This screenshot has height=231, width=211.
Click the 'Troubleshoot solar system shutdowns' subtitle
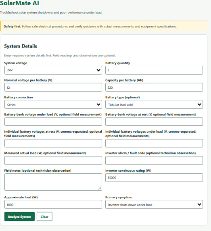[51, 12]
